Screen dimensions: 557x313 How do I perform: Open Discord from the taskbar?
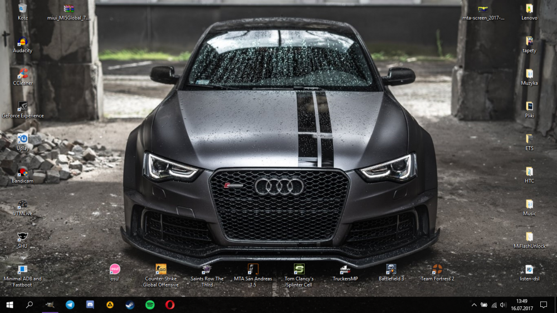pos(90,305)
